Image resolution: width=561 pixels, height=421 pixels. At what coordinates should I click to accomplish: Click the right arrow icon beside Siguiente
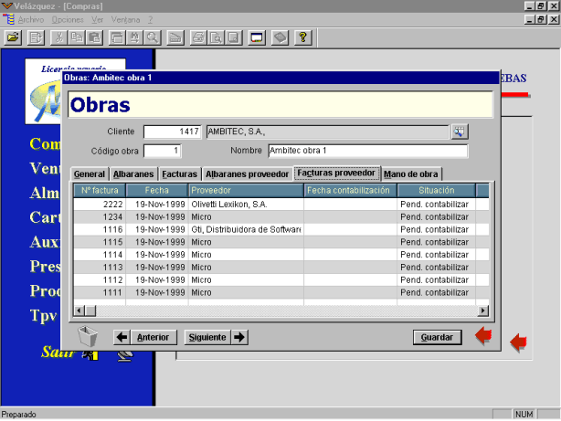point(239,337)
